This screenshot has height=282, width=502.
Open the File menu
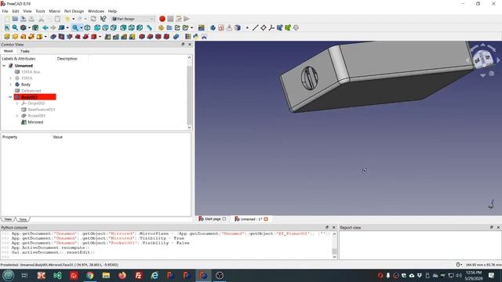[x=5, y=11]
